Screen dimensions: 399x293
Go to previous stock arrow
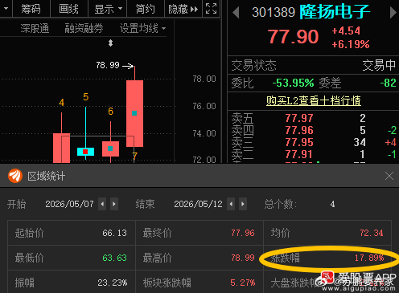[x=236, y=13]
